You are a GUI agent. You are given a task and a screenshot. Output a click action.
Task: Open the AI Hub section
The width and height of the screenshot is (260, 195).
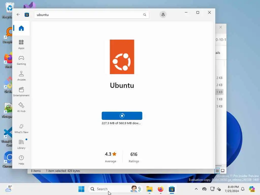[x=21, y=107]
